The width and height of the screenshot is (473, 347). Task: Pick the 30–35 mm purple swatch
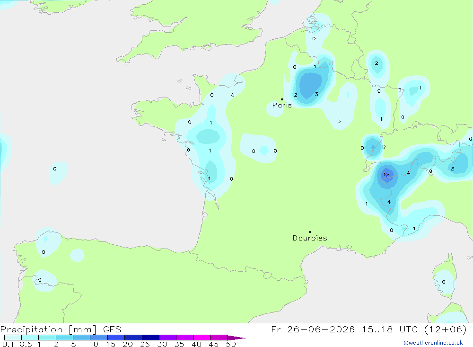coord(168,338)
